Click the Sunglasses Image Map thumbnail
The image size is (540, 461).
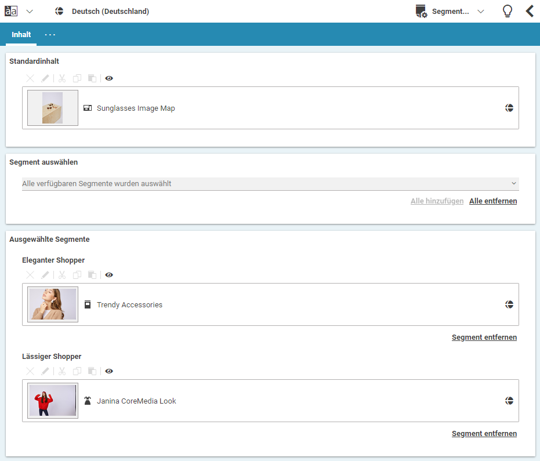coord(53,108)
